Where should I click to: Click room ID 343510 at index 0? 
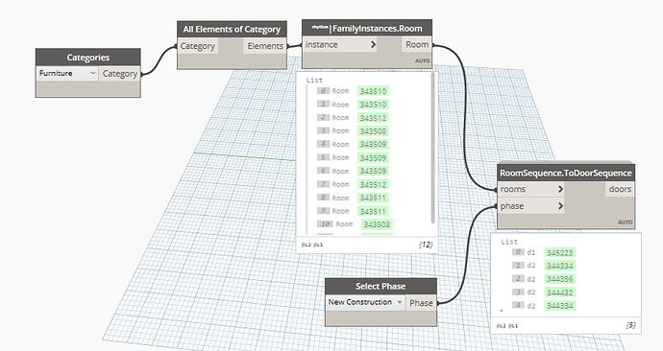[373, 91]
